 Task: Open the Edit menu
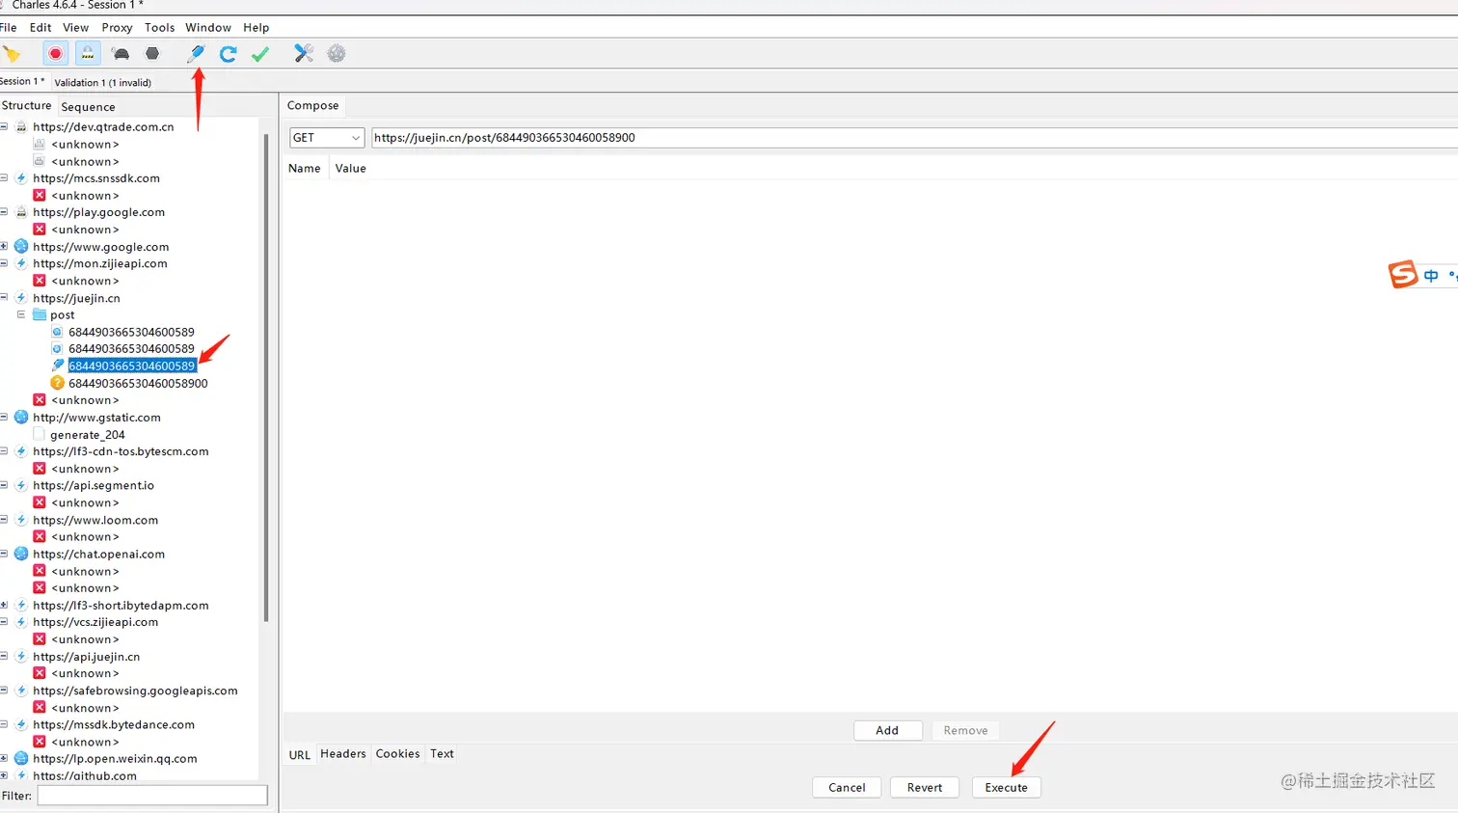[x=40, y=27]
